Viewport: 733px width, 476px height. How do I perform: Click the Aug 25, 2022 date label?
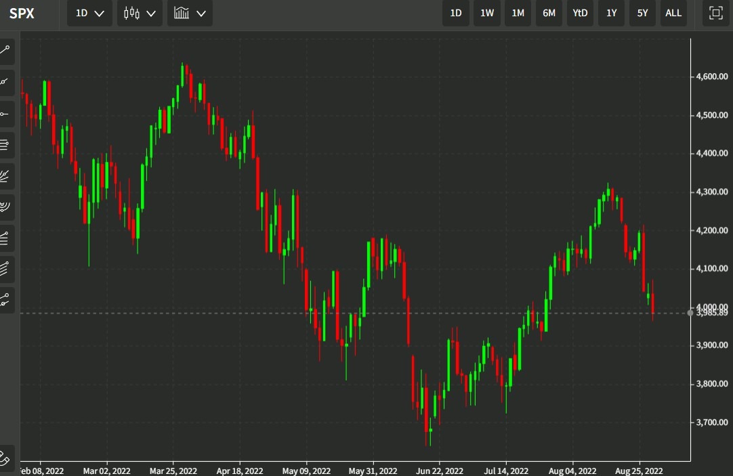coord(639,471)
